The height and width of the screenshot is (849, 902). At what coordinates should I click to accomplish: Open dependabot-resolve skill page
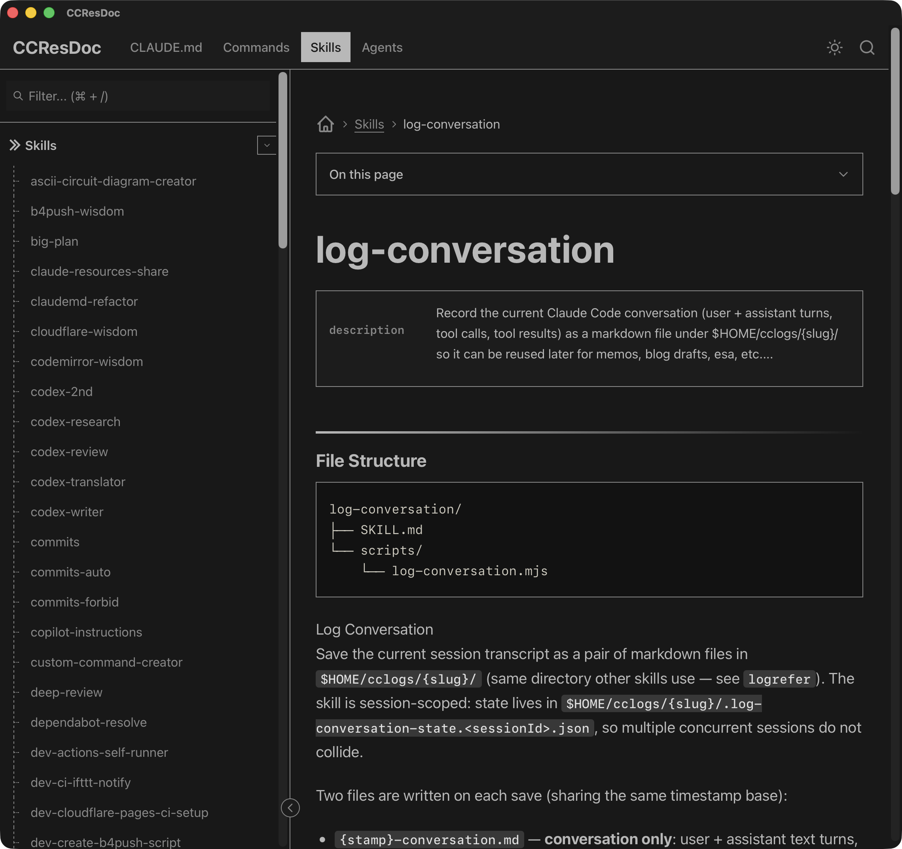[89, 722]
